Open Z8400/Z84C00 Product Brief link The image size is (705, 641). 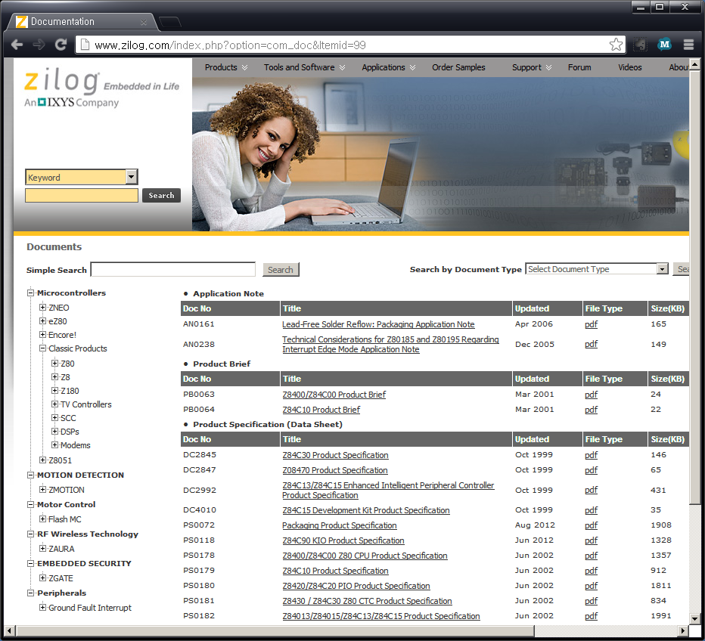334,395
